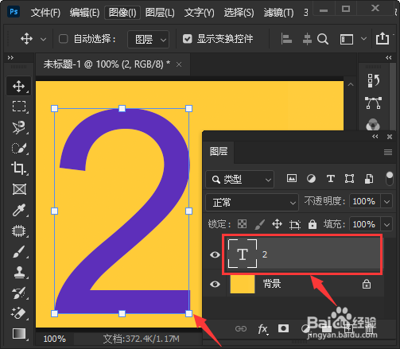Open the 图像(I) menu
The height and width of the screenshot is (349, 400).
tap(122, 13)
